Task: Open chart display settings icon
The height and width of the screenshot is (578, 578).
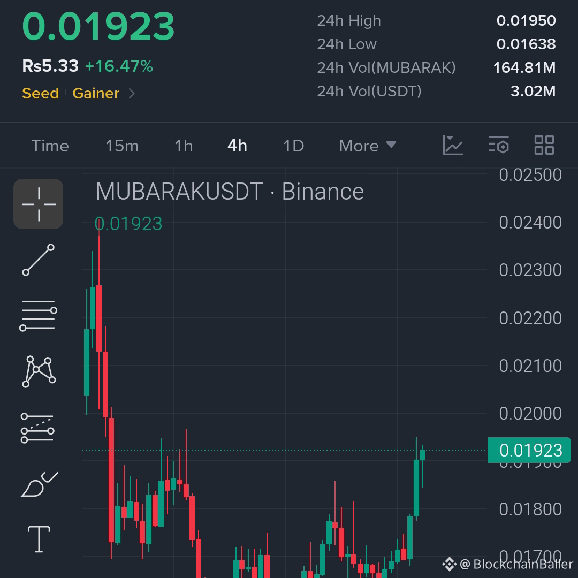Action: 499,145
